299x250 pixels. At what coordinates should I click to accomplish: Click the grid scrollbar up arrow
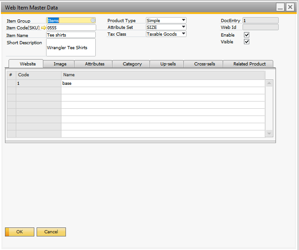click(269, 83)
